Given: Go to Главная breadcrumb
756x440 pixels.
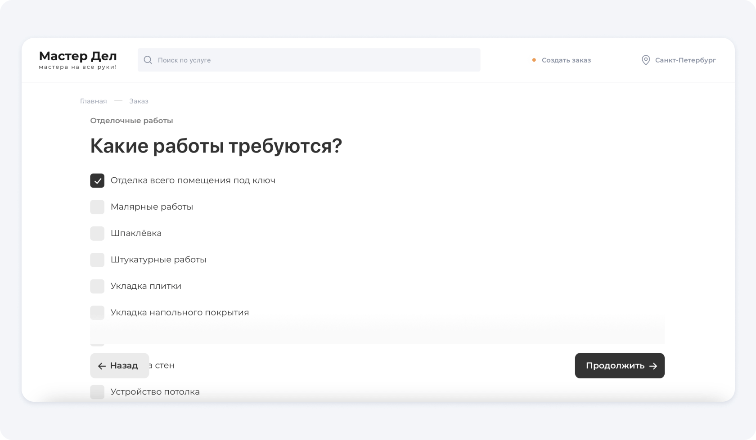Looking at the screenshot, I should (93, 101).
